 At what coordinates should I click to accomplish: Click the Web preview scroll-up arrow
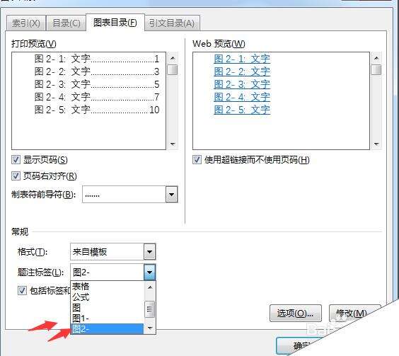376,58
